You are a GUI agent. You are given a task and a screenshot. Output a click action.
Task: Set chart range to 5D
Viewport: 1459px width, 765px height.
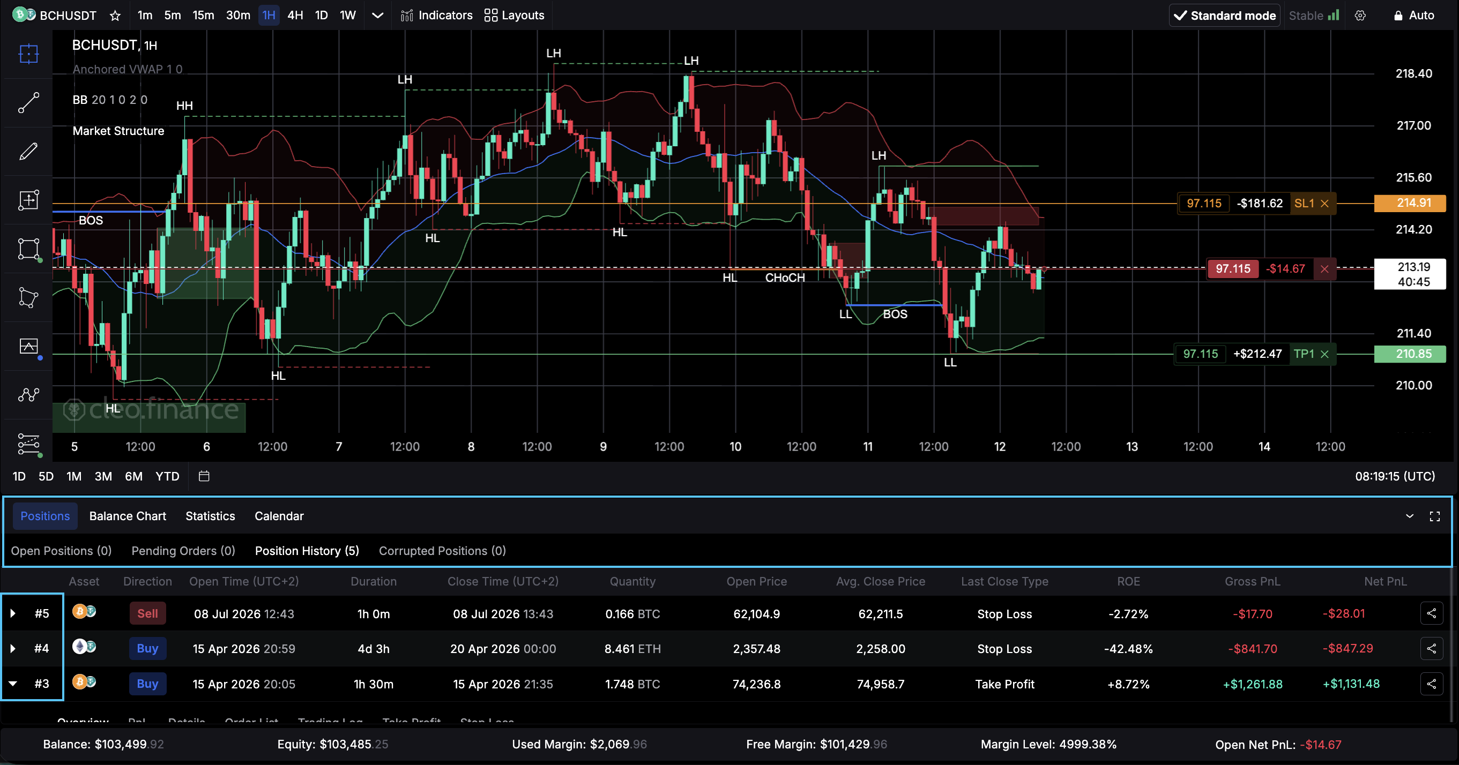(46, 476)
